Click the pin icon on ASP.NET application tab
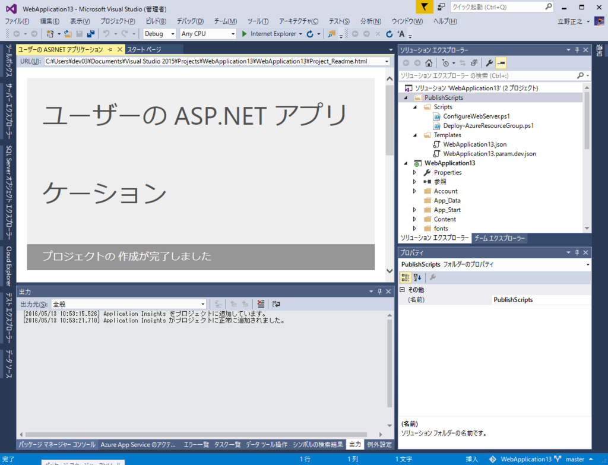 coord(110,50)
